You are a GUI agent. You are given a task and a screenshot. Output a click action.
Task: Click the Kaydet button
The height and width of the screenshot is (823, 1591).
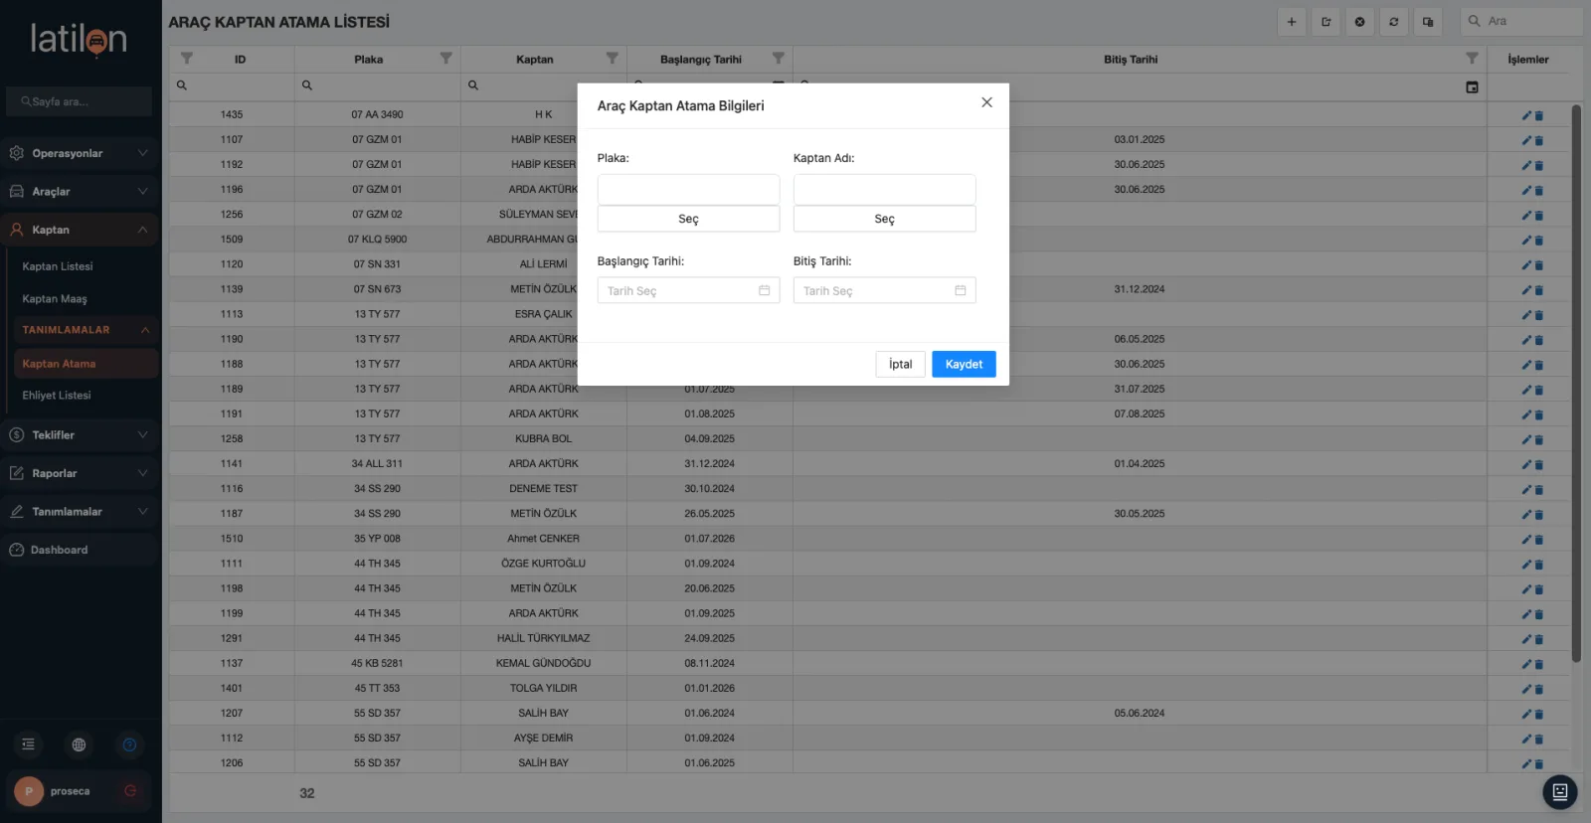click(x=964, y=364)
